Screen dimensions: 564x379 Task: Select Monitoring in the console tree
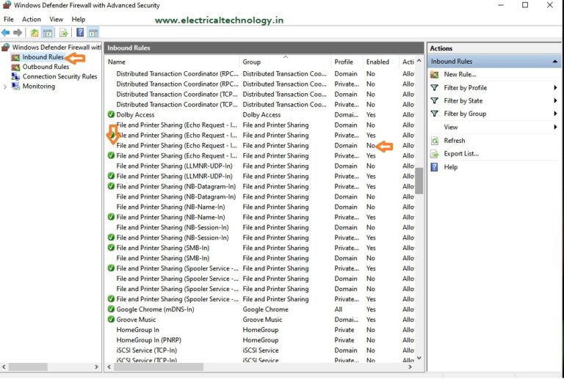click(39, 87)
